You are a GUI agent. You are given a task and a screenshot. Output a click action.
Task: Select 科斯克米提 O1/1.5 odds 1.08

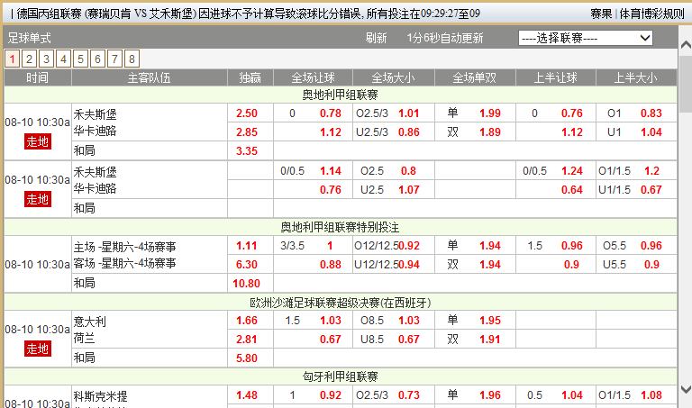[x=651, y=395]
